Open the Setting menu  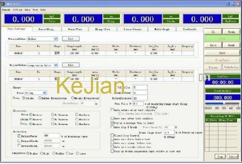(17, 9)
